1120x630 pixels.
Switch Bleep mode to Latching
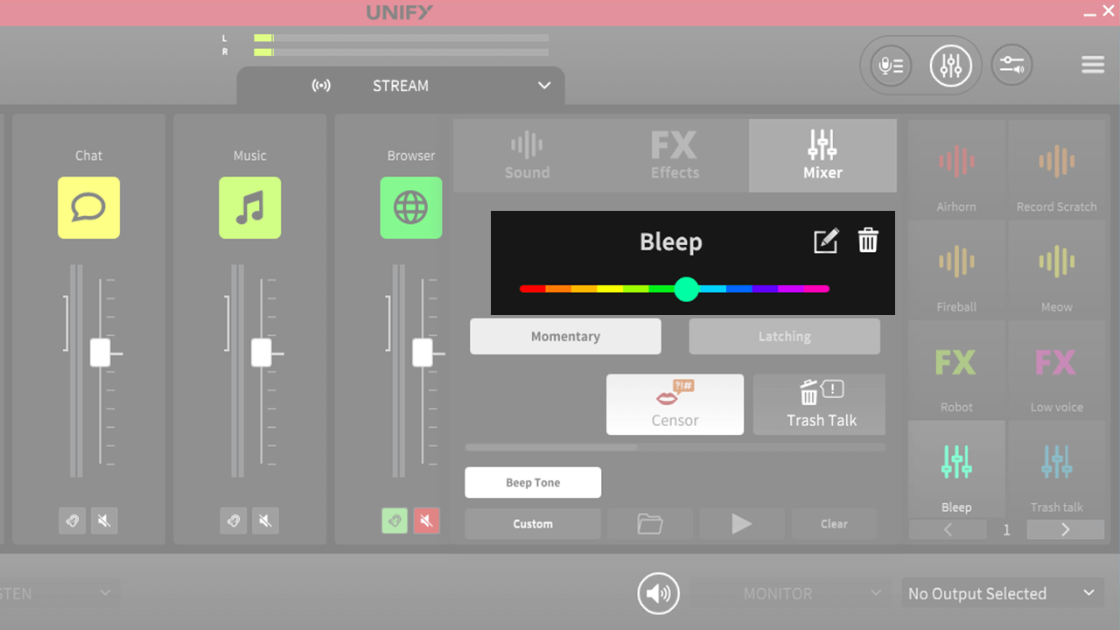click(784, 336)
